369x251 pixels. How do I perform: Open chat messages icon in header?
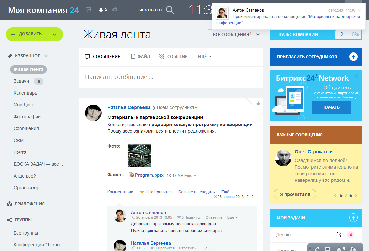pyautogui.click(x=88, y=10)
